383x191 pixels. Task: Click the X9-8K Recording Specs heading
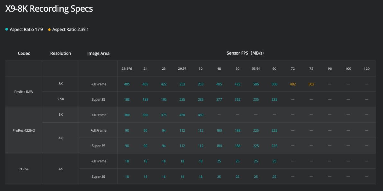[49, 9]
